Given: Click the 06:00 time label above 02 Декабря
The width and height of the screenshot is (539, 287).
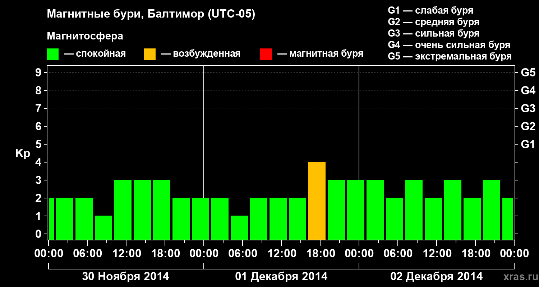Looking at the screenshot, I should (398, 254).
